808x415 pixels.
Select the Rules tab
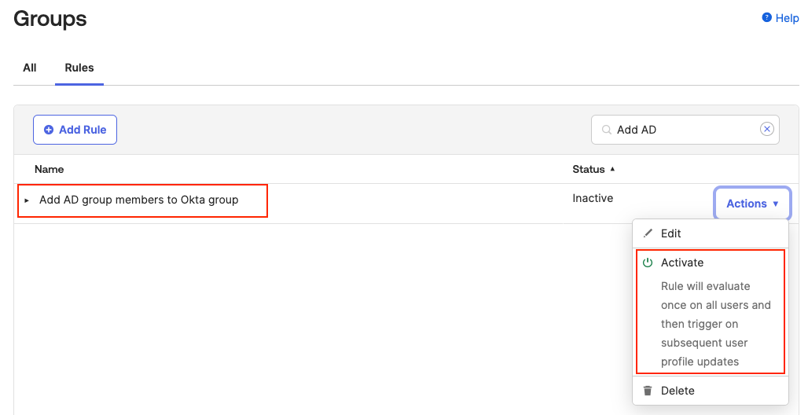[x=79, y=68]
